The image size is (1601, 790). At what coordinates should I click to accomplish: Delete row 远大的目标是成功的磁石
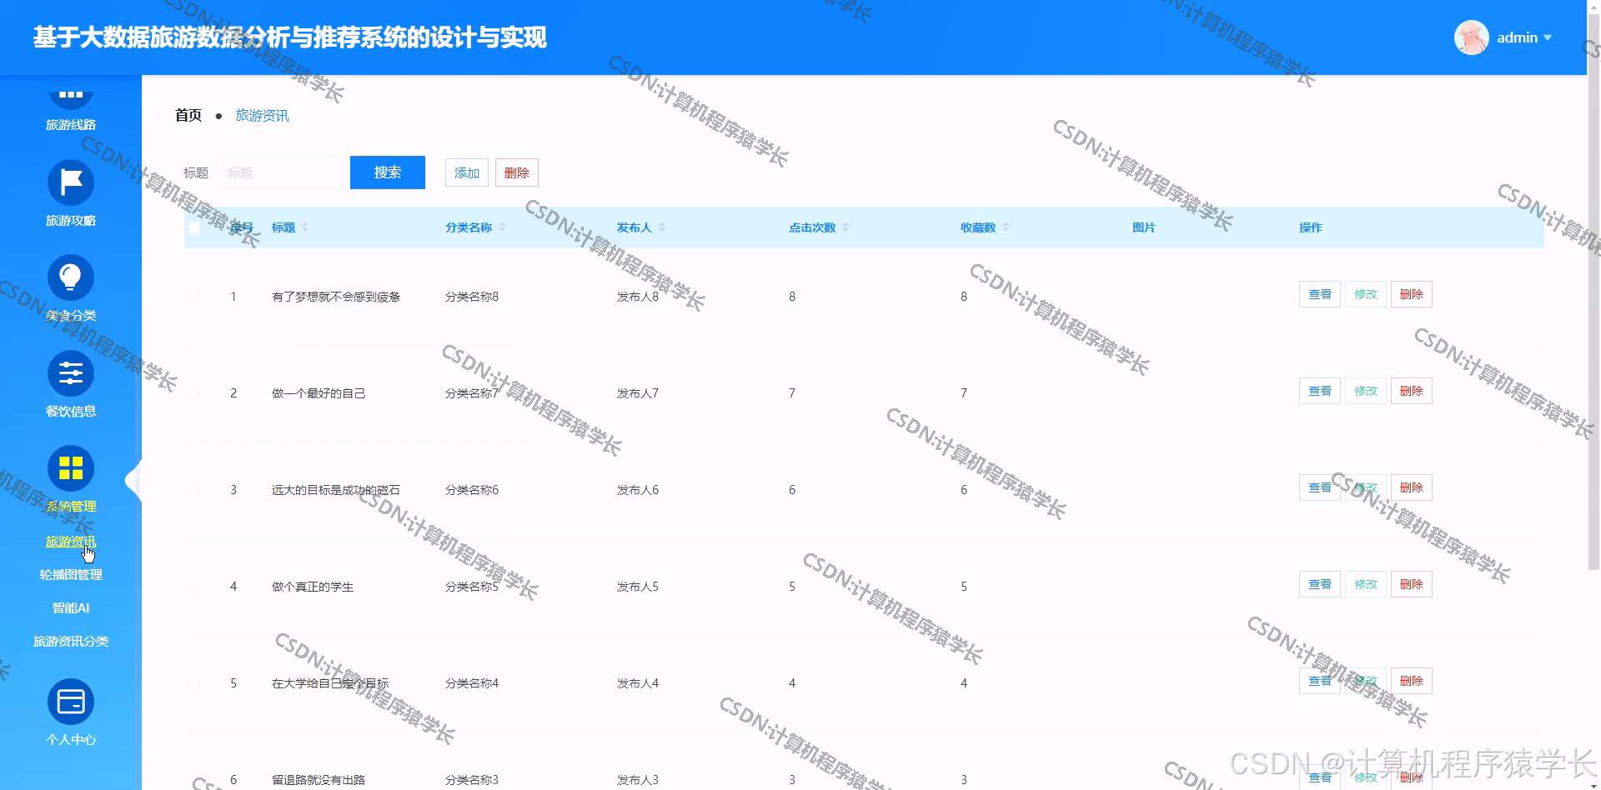(x=1412, y=487)
